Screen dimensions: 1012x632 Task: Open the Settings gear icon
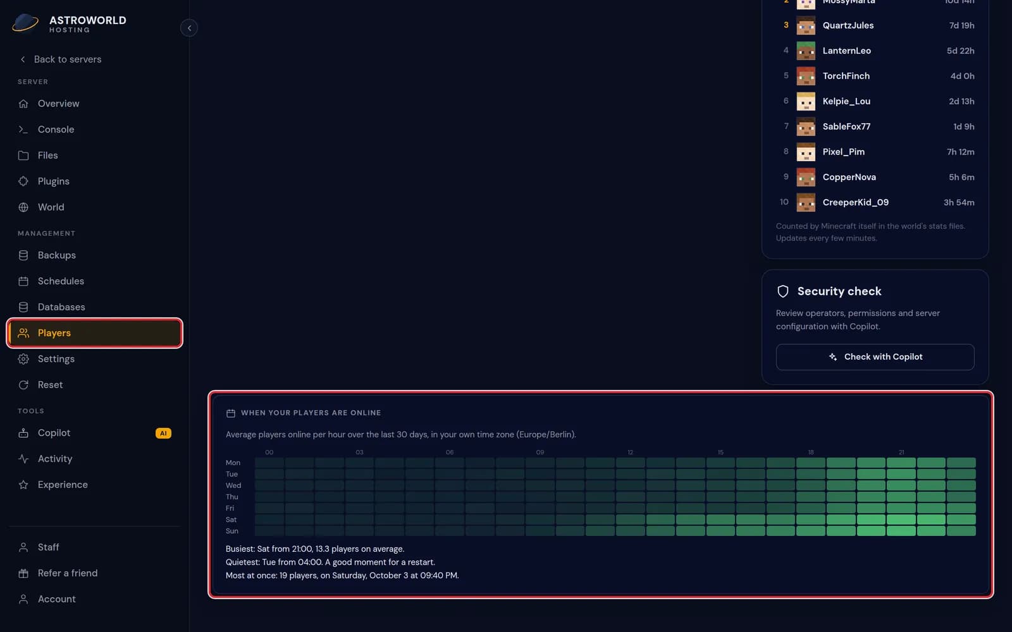coord(23,359)
